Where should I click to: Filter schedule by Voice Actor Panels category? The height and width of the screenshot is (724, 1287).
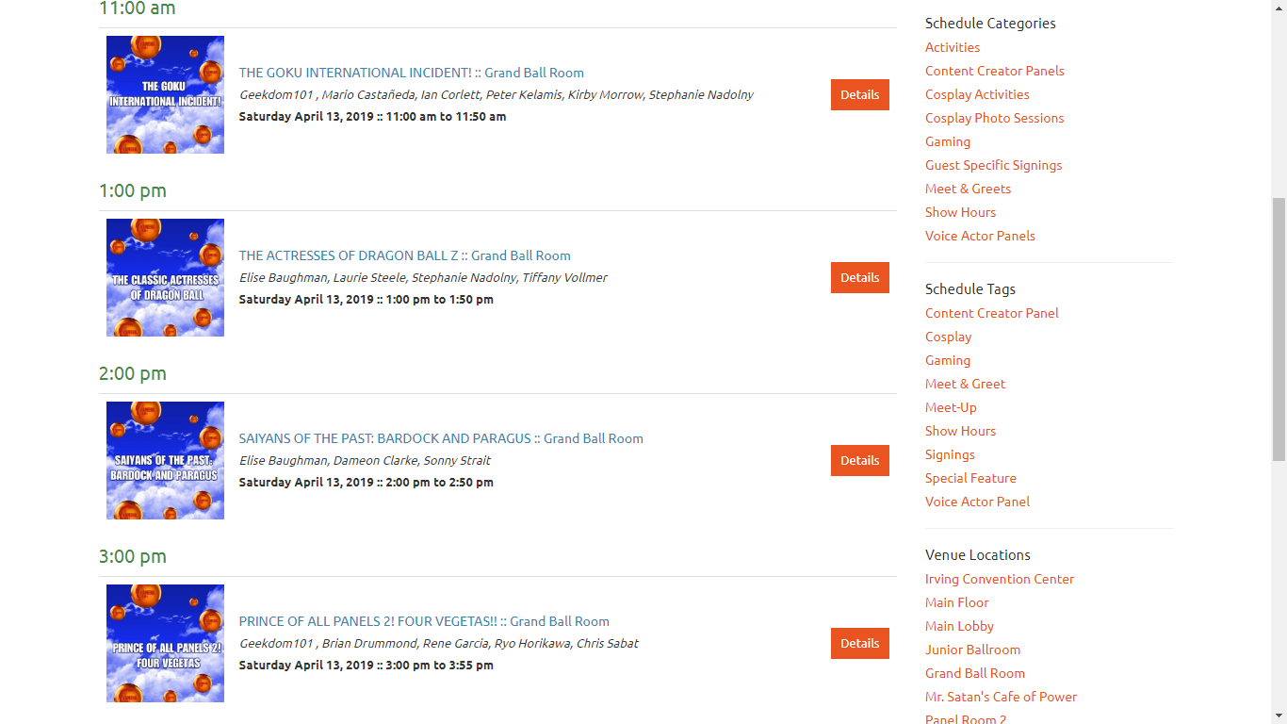click(980, 236)
